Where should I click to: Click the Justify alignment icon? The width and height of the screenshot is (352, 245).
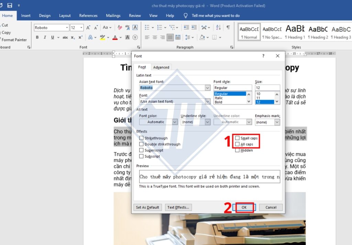(170, 37)
